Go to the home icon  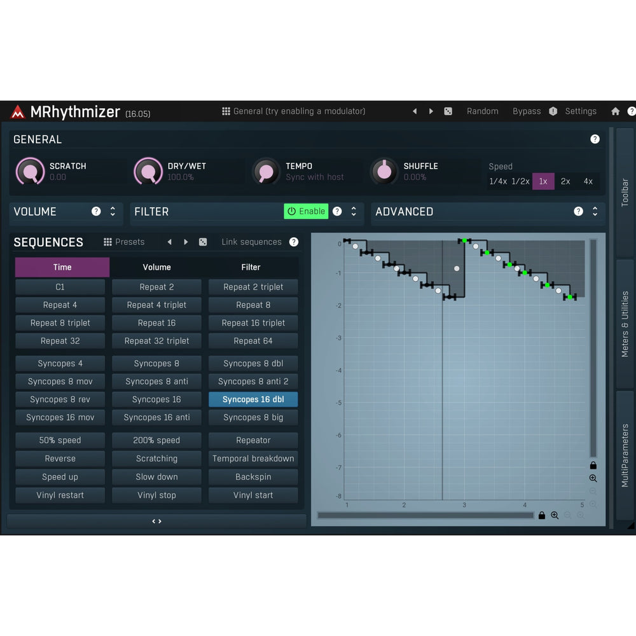point(615,111)
